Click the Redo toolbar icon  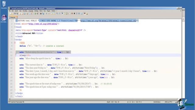38,13
